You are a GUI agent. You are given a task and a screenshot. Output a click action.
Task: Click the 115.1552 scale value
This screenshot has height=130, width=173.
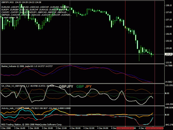[169, 85]
